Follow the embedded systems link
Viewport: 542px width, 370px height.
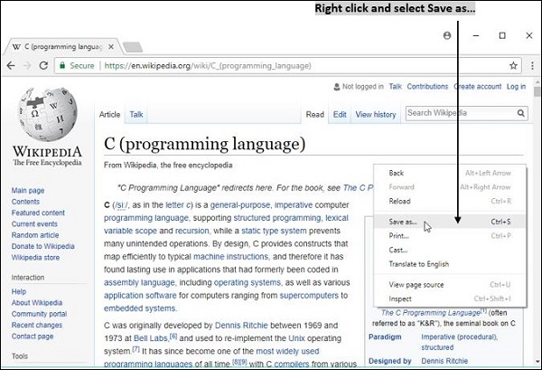140,308
